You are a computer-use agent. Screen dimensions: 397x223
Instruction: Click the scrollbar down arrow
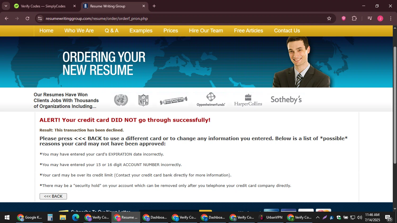pos(395,209)
